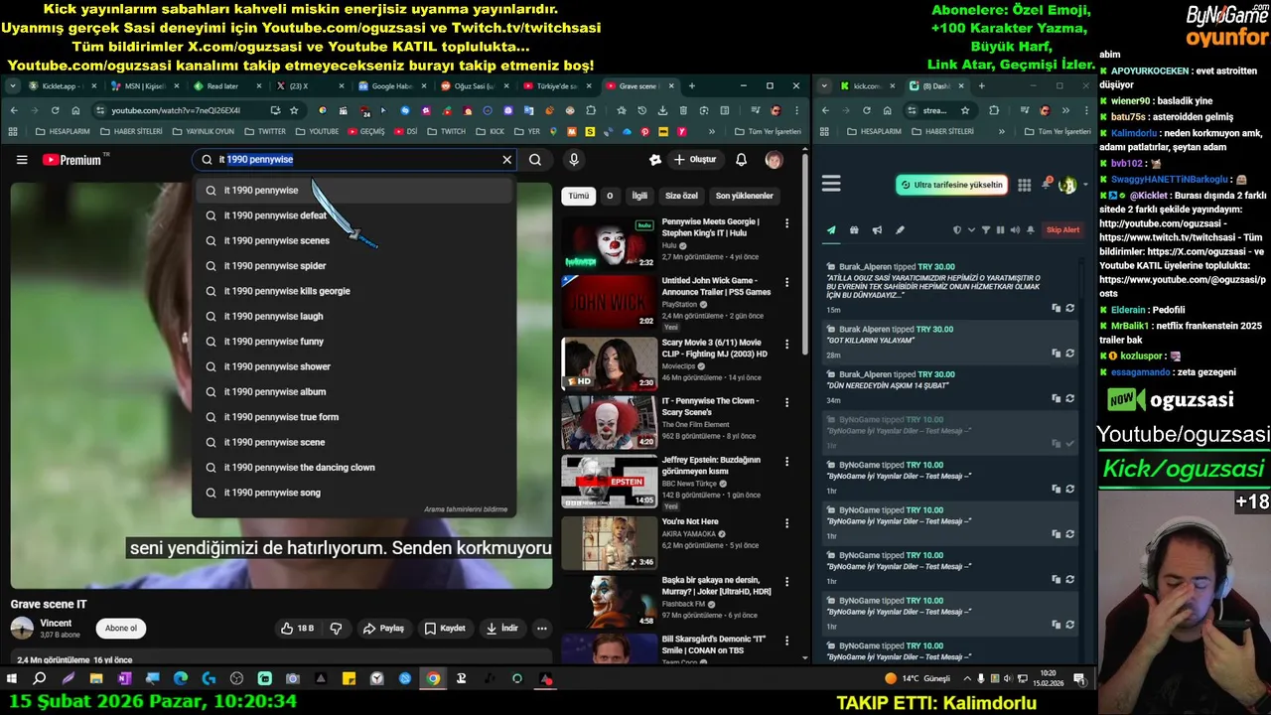Click the Oluştur create button

pos(694,160)
